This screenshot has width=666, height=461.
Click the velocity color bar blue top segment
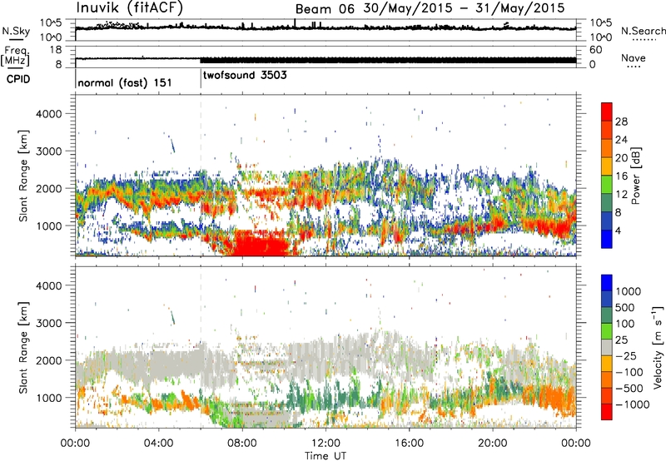(x=607, y=283)
